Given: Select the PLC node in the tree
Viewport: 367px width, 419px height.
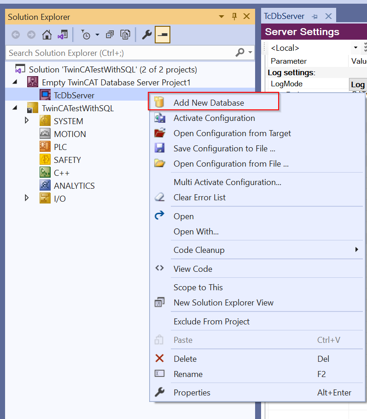Looking at the screenshot, I should coord(60,147).
